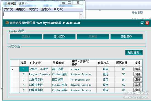Select the Bonjour Service task name in row 2
Screen dimensions: 151x101
[40, 74]
